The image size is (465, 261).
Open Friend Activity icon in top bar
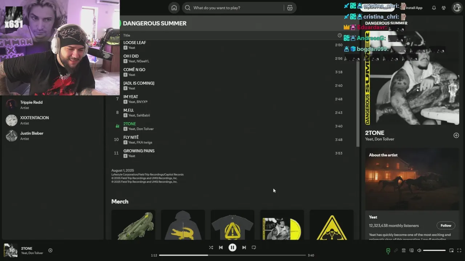pyautogui.click(x=444, y=8)
